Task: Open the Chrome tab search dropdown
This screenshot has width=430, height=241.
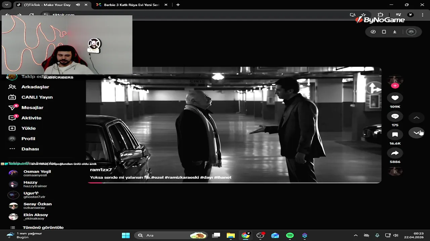Action: click(6, 5)
